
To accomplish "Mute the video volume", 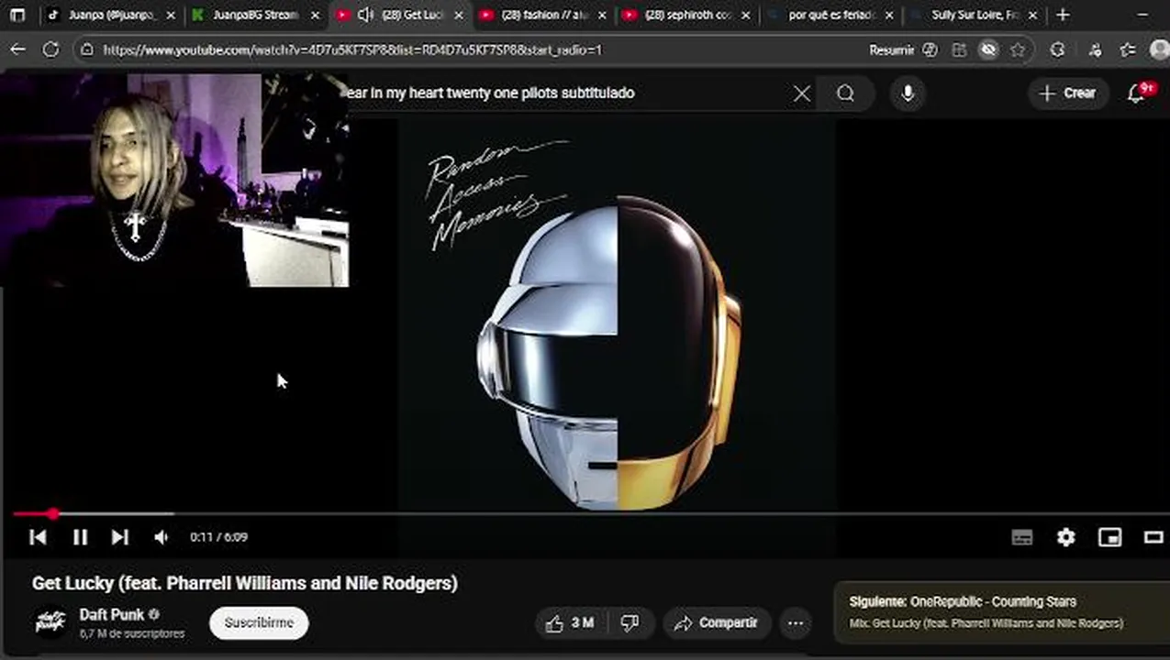I will pos(162,537).
